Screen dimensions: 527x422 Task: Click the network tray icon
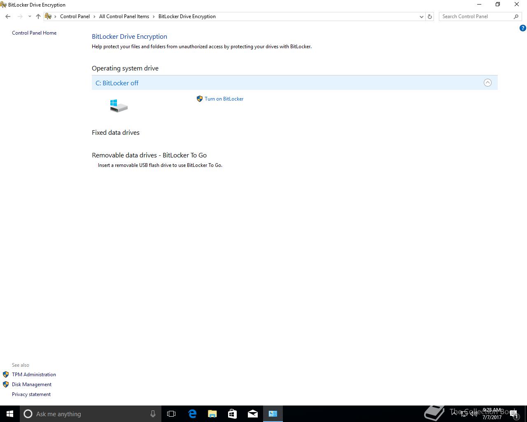point(464,414)
